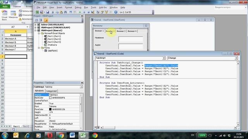This screenshot has height=139, width=248.
Task: Close the Project explorer panel
Action: [x=82, y=16]
